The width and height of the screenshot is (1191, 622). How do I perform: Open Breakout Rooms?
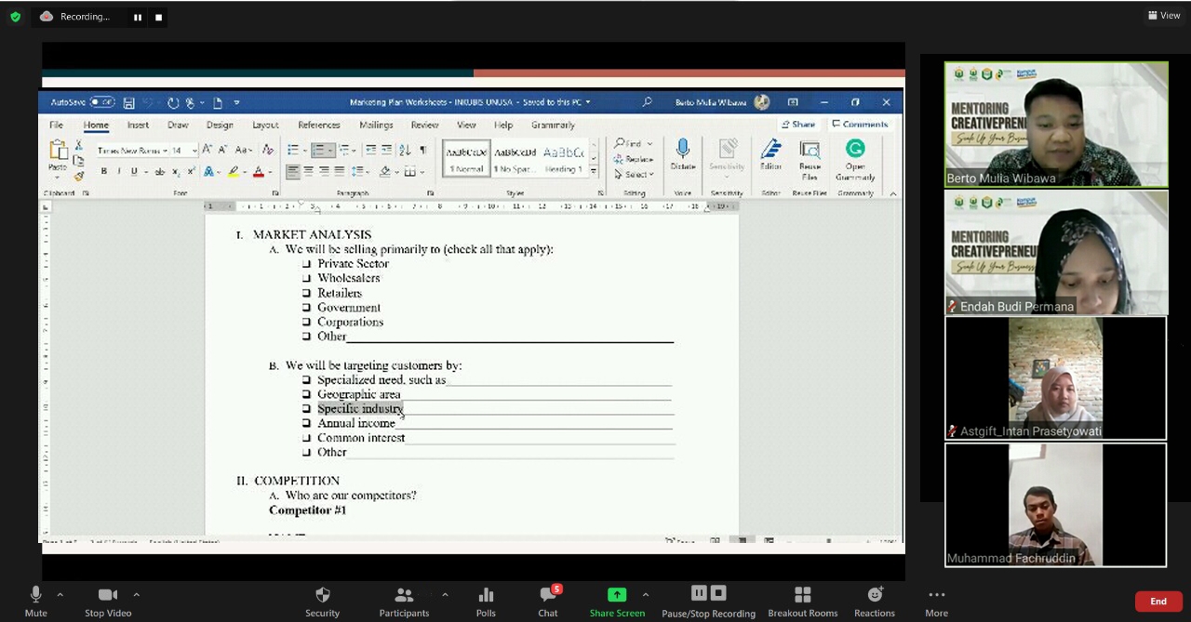point(802,600)
